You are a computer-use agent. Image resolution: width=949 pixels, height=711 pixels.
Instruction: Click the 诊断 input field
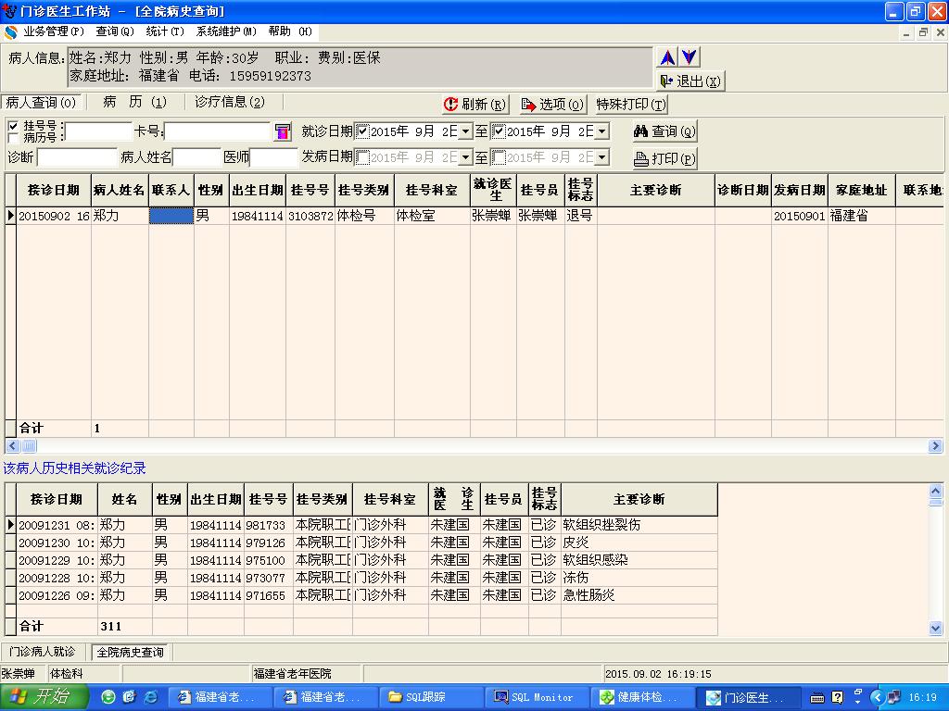(77, 157)
